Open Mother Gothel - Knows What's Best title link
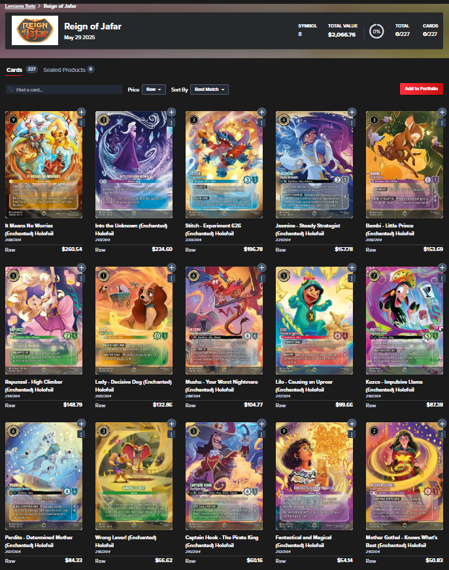This screenshot has width=449, height=570. pos(402,541)
